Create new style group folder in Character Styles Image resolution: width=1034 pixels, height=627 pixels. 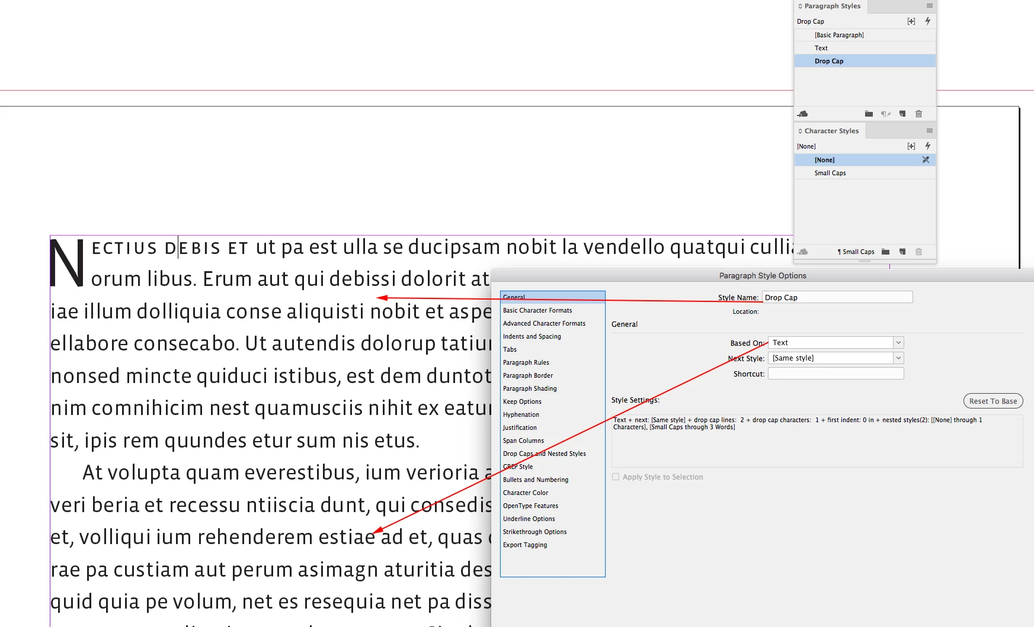(x=885, y=252)
